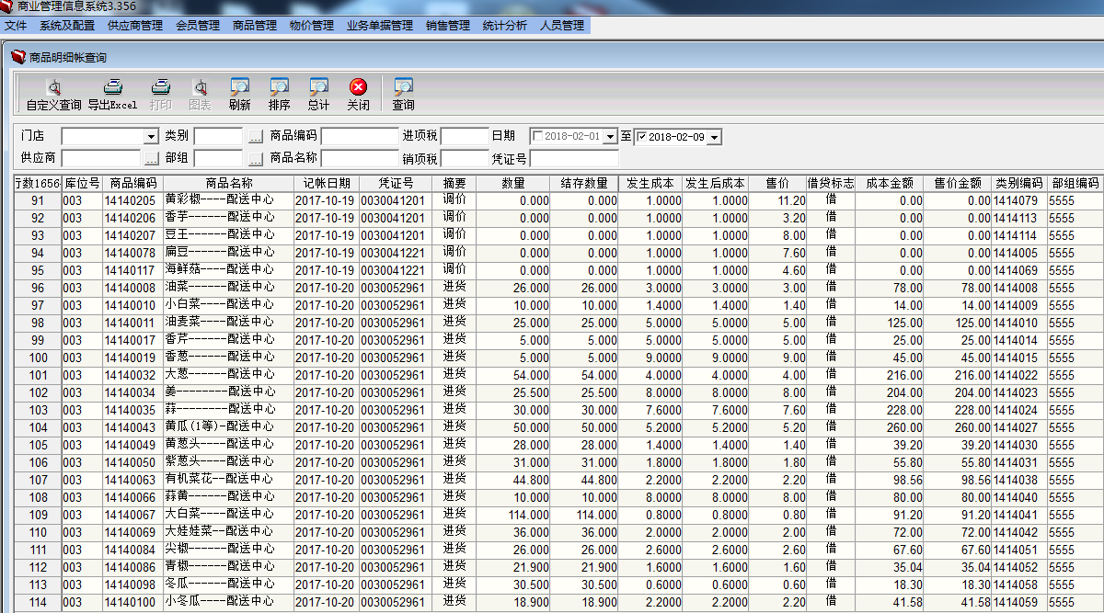Open the 供应商 supplier browse button
The image size is (1104, 613).
tap(152, 158)
